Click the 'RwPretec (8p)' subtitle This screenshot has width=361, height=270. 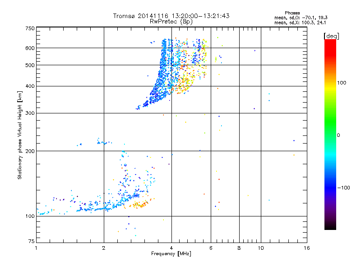[171, 22]
